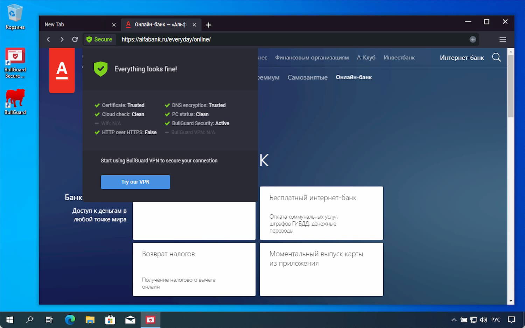Open search with the magnifier on Alfa-Bank site
This screenshot has width=525, height=328.
[x=496, y=57]
